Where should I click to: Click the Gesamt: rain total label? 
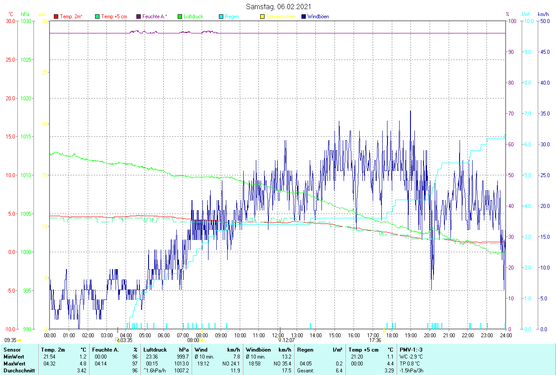305,371
